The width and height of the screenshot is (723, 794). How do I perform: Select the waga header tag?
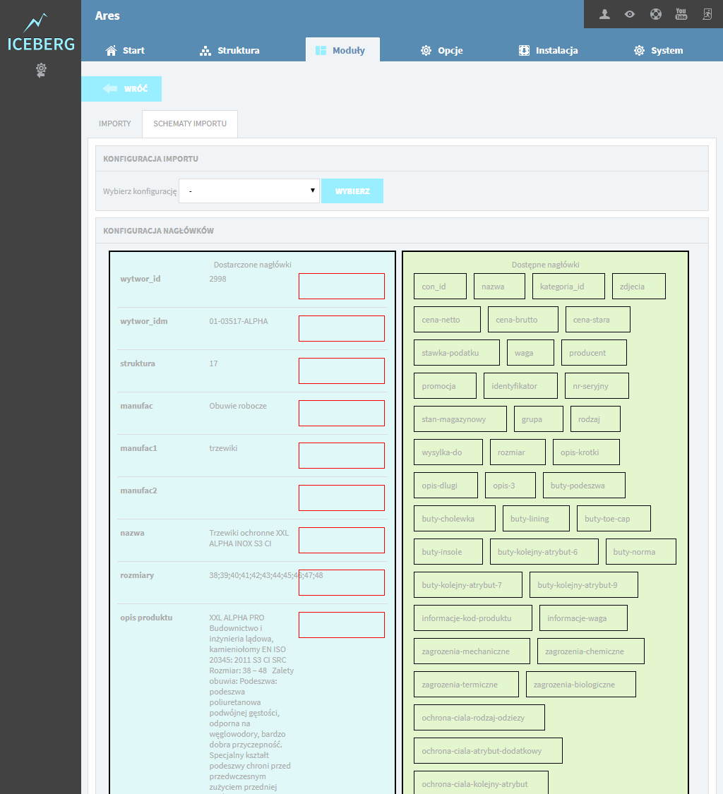click(530, 352)
